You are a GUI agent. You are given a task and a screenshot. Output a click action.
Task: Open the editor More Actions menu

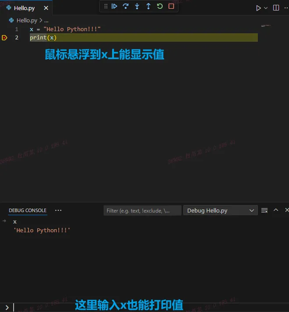tap(286, 8)
